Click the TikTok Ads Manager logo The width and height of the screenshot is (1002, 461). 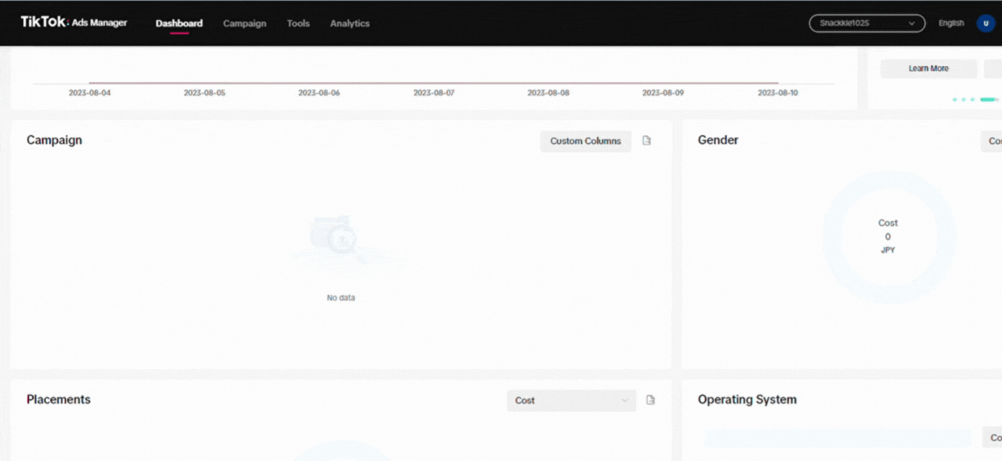tap(73, 22)
